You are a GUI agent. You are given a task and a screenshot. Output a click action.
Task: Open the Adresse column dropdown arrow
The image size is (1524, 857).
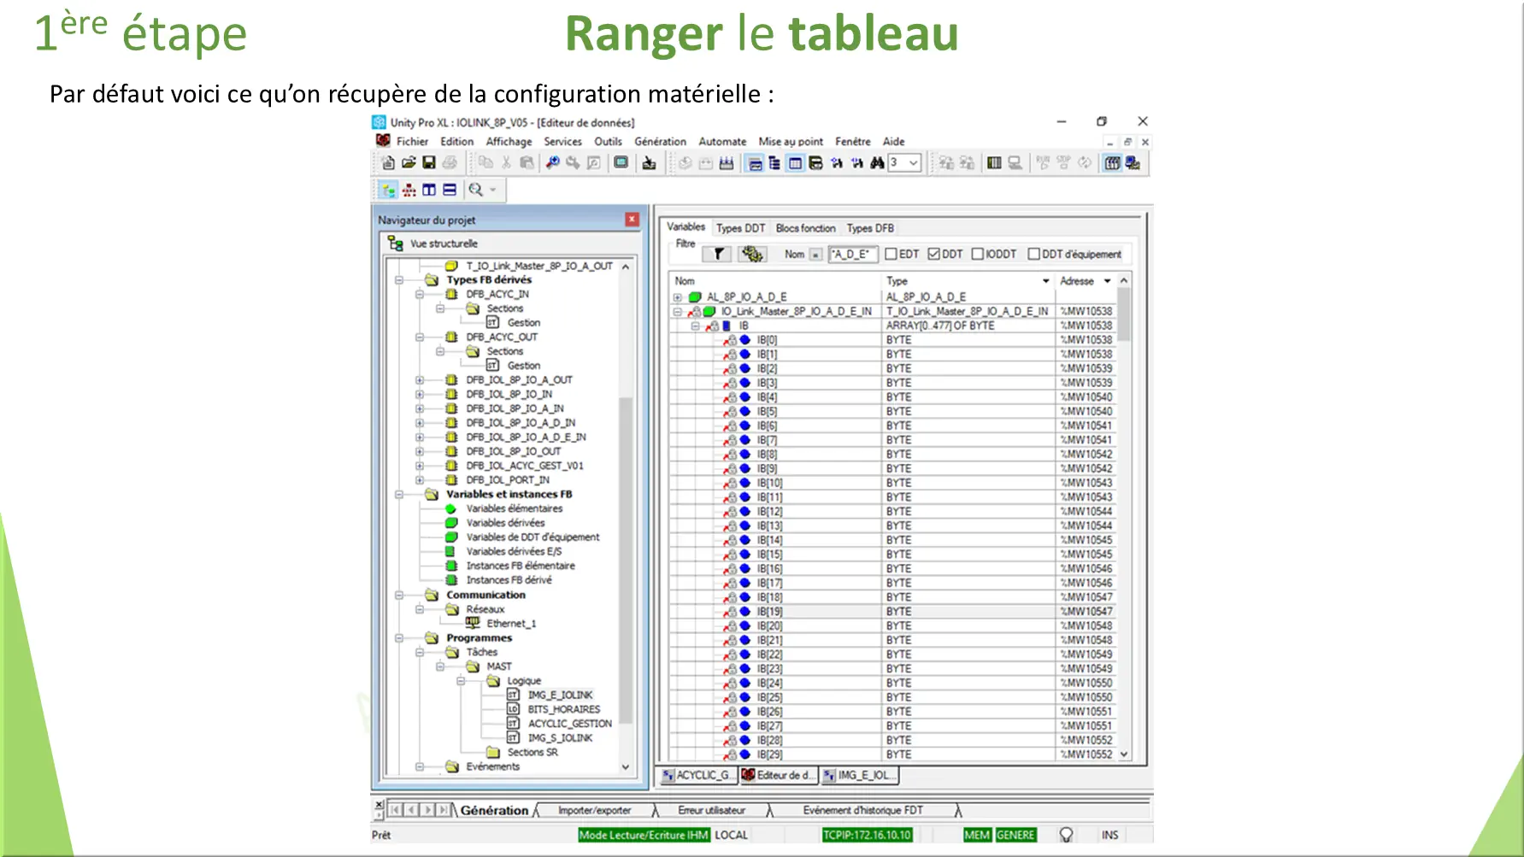(1107, 280)
